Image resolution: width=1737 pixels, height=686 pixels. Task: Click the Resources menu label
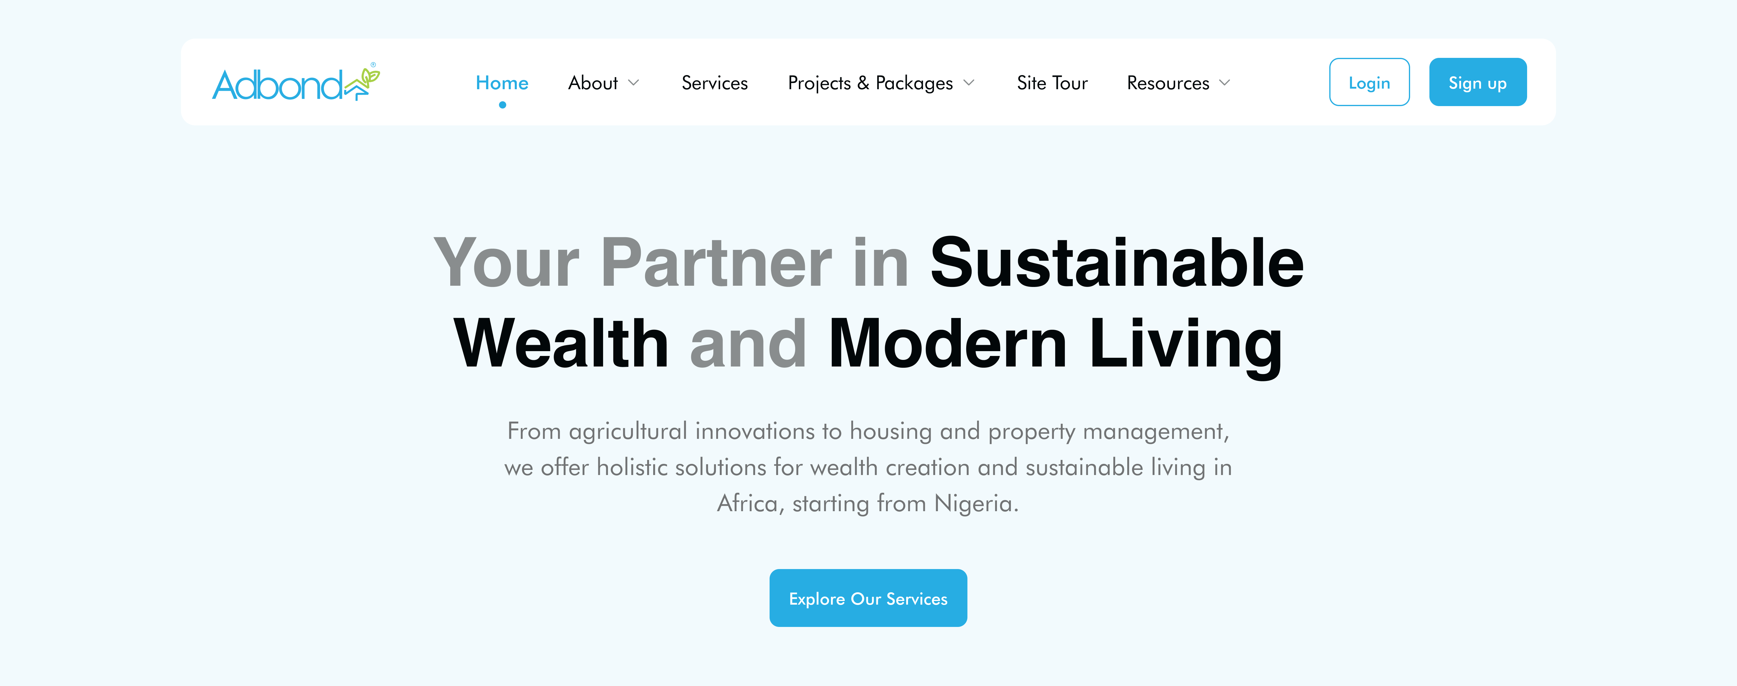[1168, 83]
